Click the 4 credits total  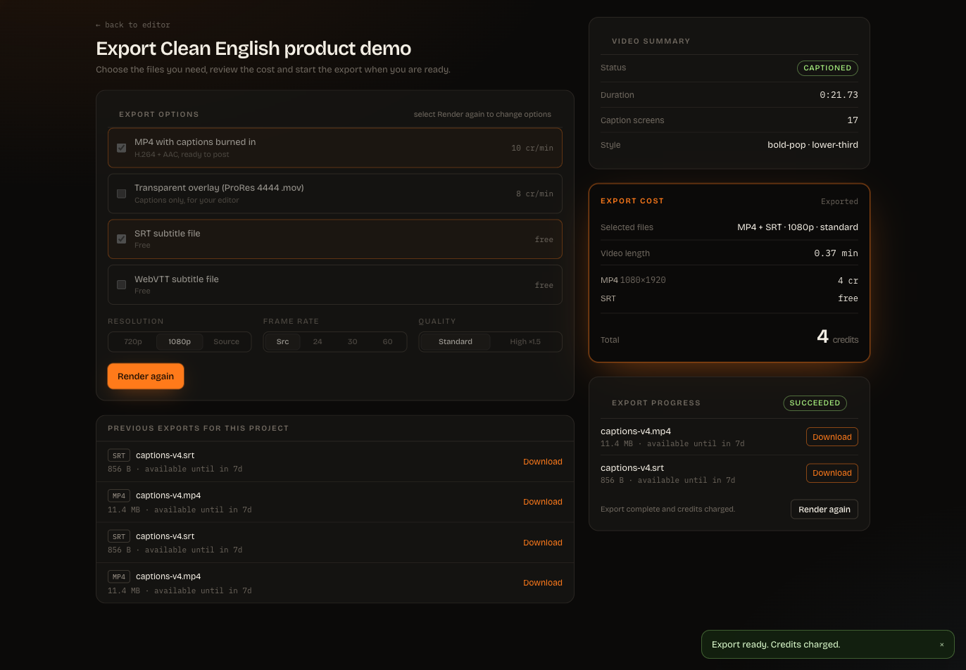pyautogui.click(x=838, y=337)
